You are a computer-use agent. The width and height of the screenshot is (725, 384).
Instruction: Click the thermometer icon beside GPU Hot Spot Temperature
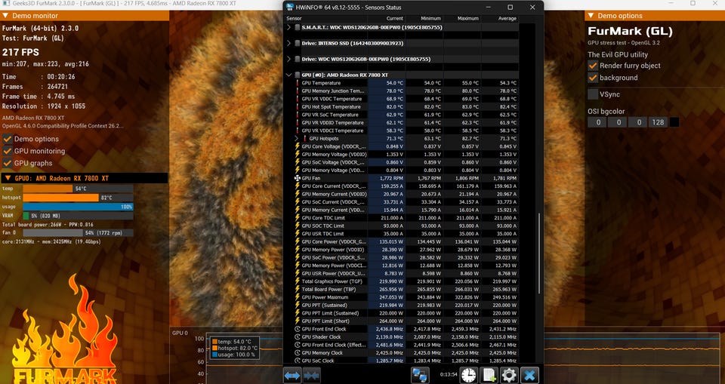(x=298, y=106)
